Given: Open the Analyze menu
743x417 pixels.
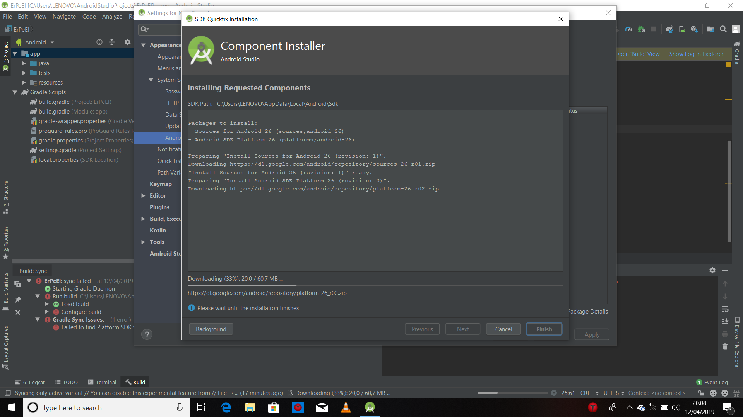Looking at the screenshot, I should [x=112, y=16].
